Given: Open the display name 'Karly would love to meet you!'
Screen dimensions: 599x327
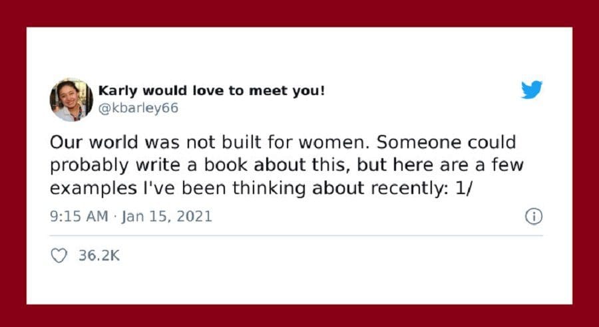Looking at the screenshot, I should point(211,91).
